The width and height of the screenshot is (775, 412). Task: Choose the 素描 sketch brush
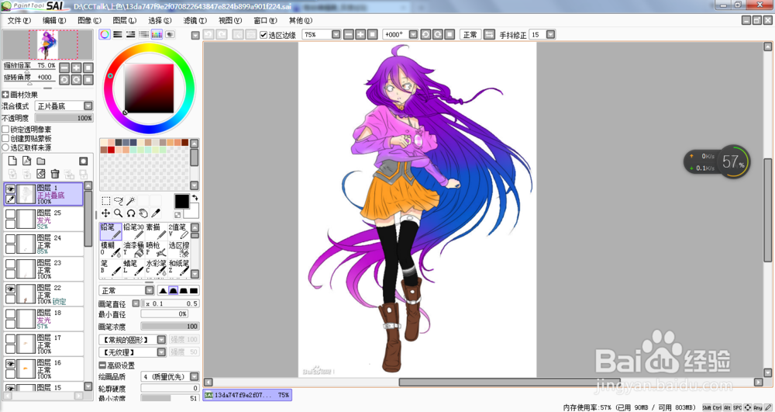click(157, 231)
